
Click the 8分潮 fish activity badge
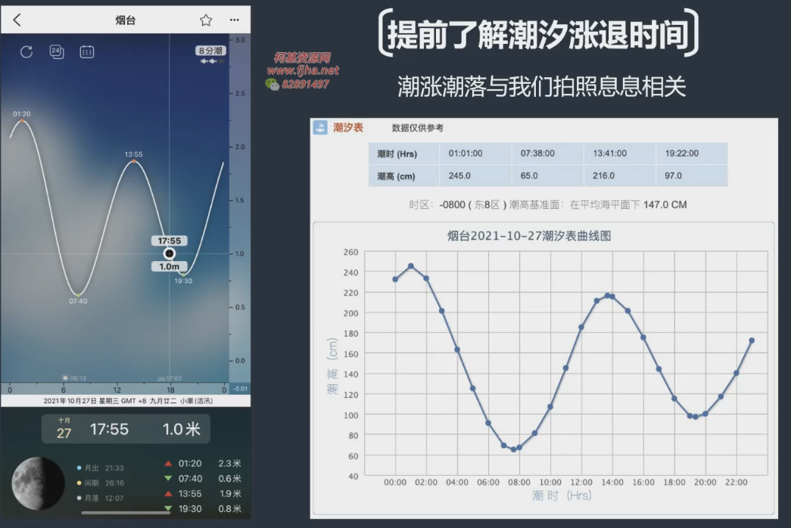pos(210,51)
